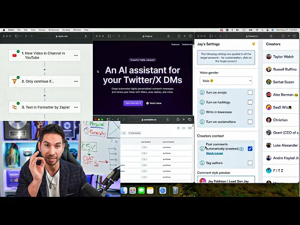Screen dimensions: 300x225
Task: Open the Voice gender dropdown
Action: tap(226, 81)
